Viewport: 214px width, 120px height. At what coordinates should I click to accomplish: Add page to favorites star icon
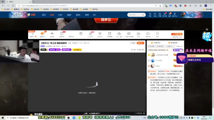click(x=160, y=6)
